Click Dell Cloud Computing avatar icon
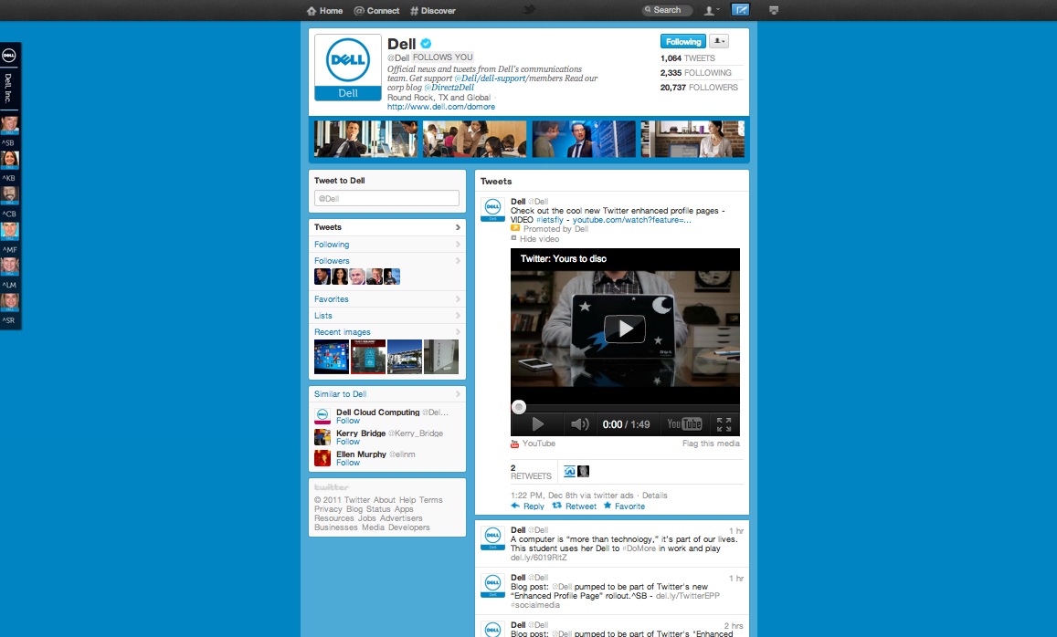The height and width of the screenshot is (637, 1057). point(322,416)
